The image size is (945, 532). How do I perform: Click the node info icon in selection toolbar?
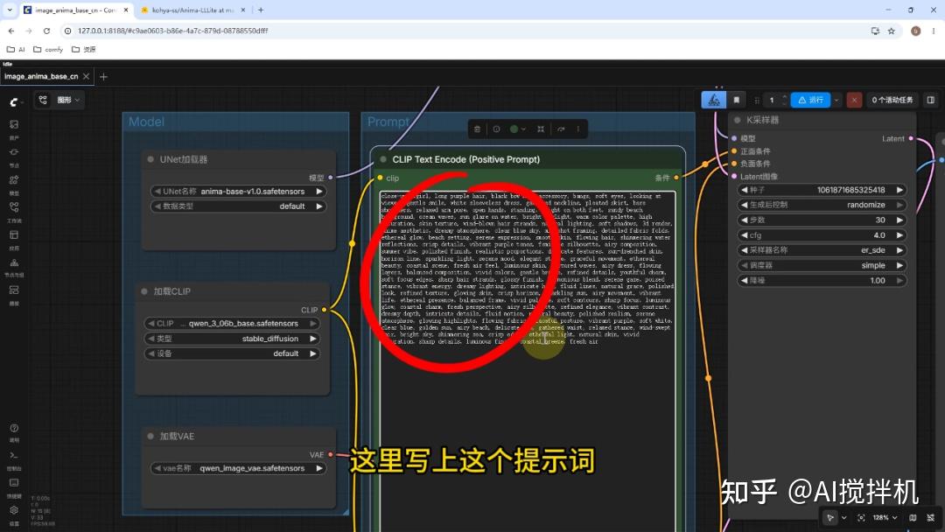[497, 129]
